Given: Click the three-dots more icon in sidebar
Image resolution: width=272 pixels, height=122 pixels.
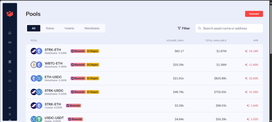Looking at the screenshot, I should pos(10,90).
